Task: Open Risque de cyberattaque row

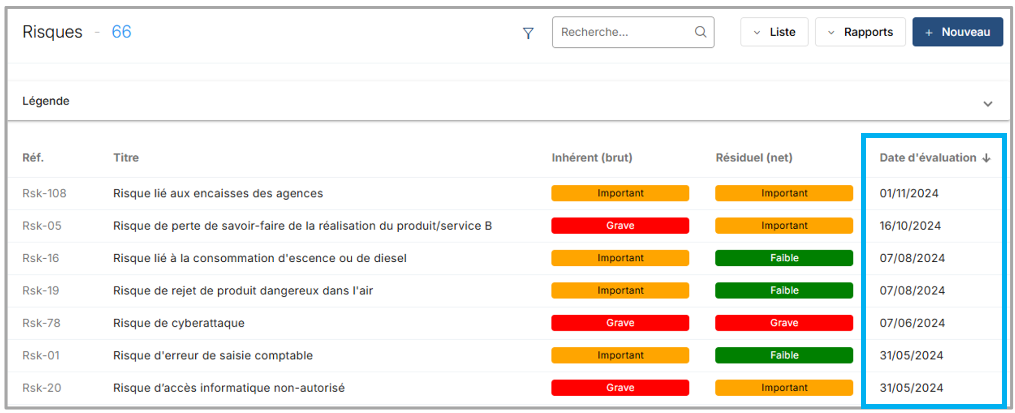Action: 178,323
